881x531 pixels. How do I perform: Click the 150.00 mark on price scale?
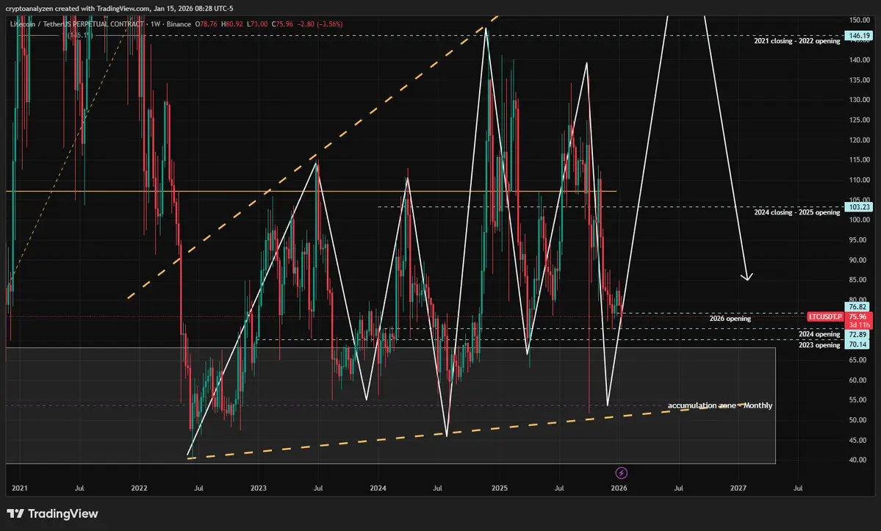click(x=860, y=20)
